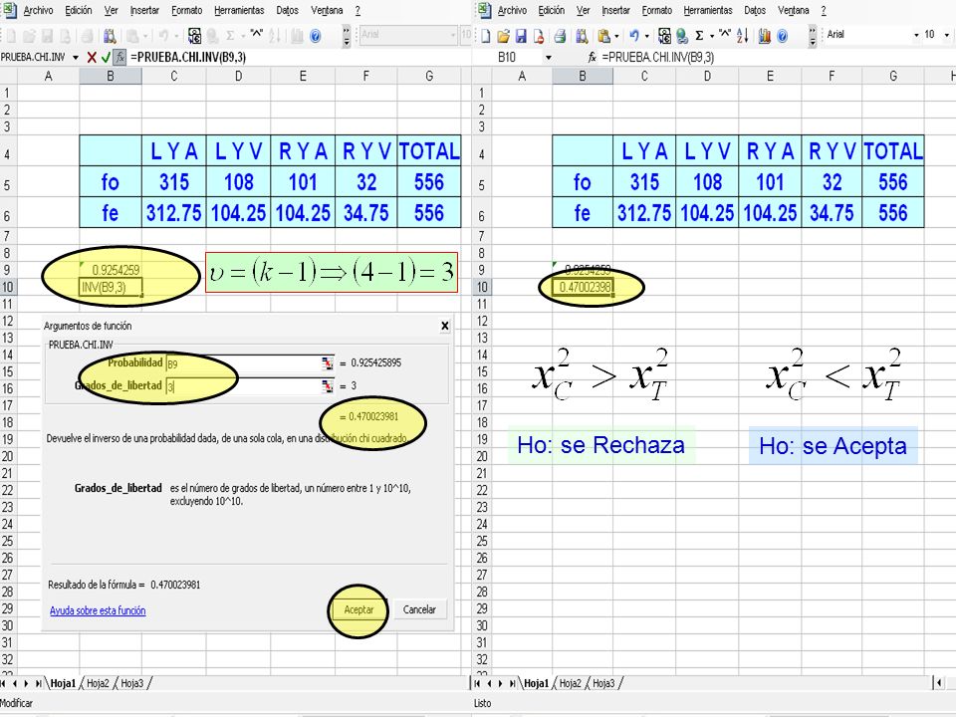This screenshot has height=717, width=956.
Task: Click Undo arrow in right window toolbar
Action: point(634,36)
